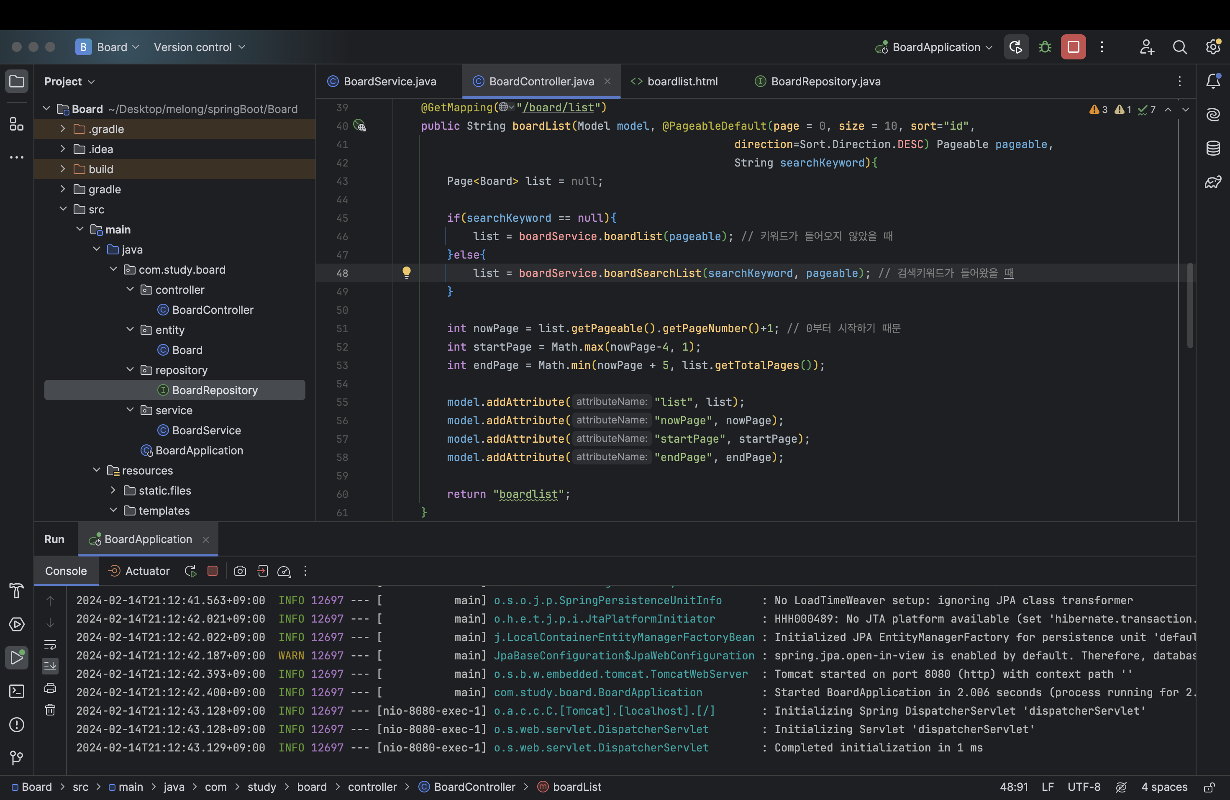This screenshot has width=1230, height=800.
Task: Switch to the boardlist.html editor tab
Action: pos(682,81)
